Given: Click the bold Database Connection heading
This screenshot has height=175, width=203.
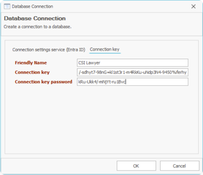Looking at the screenshot, I should [35, 18].
